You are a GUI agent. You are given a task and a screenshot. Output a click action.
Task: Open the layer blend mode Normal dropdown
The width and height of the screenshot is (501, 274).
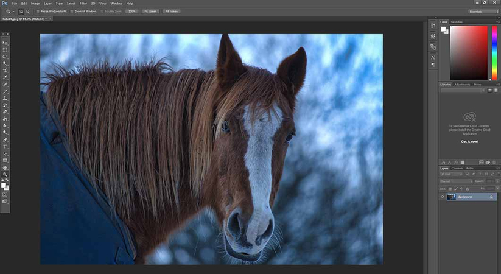click(x=456, y=181)
